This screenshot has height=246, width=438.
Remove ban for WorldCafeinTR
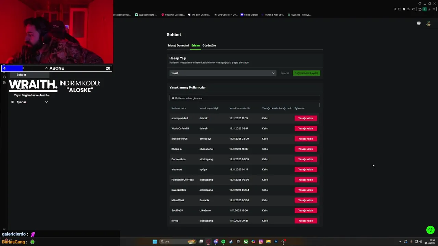(x=306, y=128)
